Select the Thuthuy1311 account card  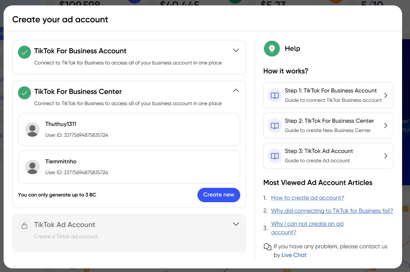click(129, 129)
